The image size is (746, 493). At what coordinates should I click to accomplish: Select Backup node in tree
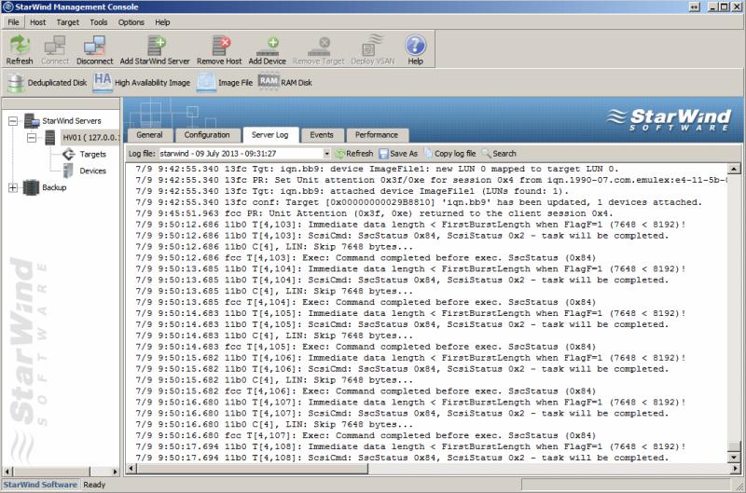[54, 187]
